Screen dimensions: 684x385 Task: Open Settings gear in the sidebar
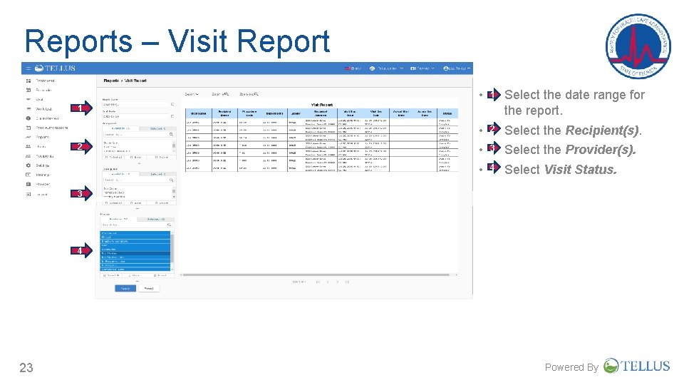[x=28, y=165]
